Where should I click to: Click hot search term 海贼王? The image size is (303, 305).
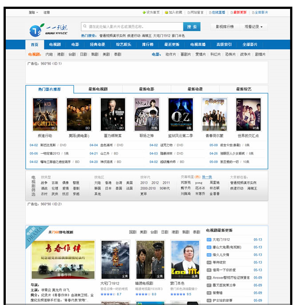pos(147,36)
